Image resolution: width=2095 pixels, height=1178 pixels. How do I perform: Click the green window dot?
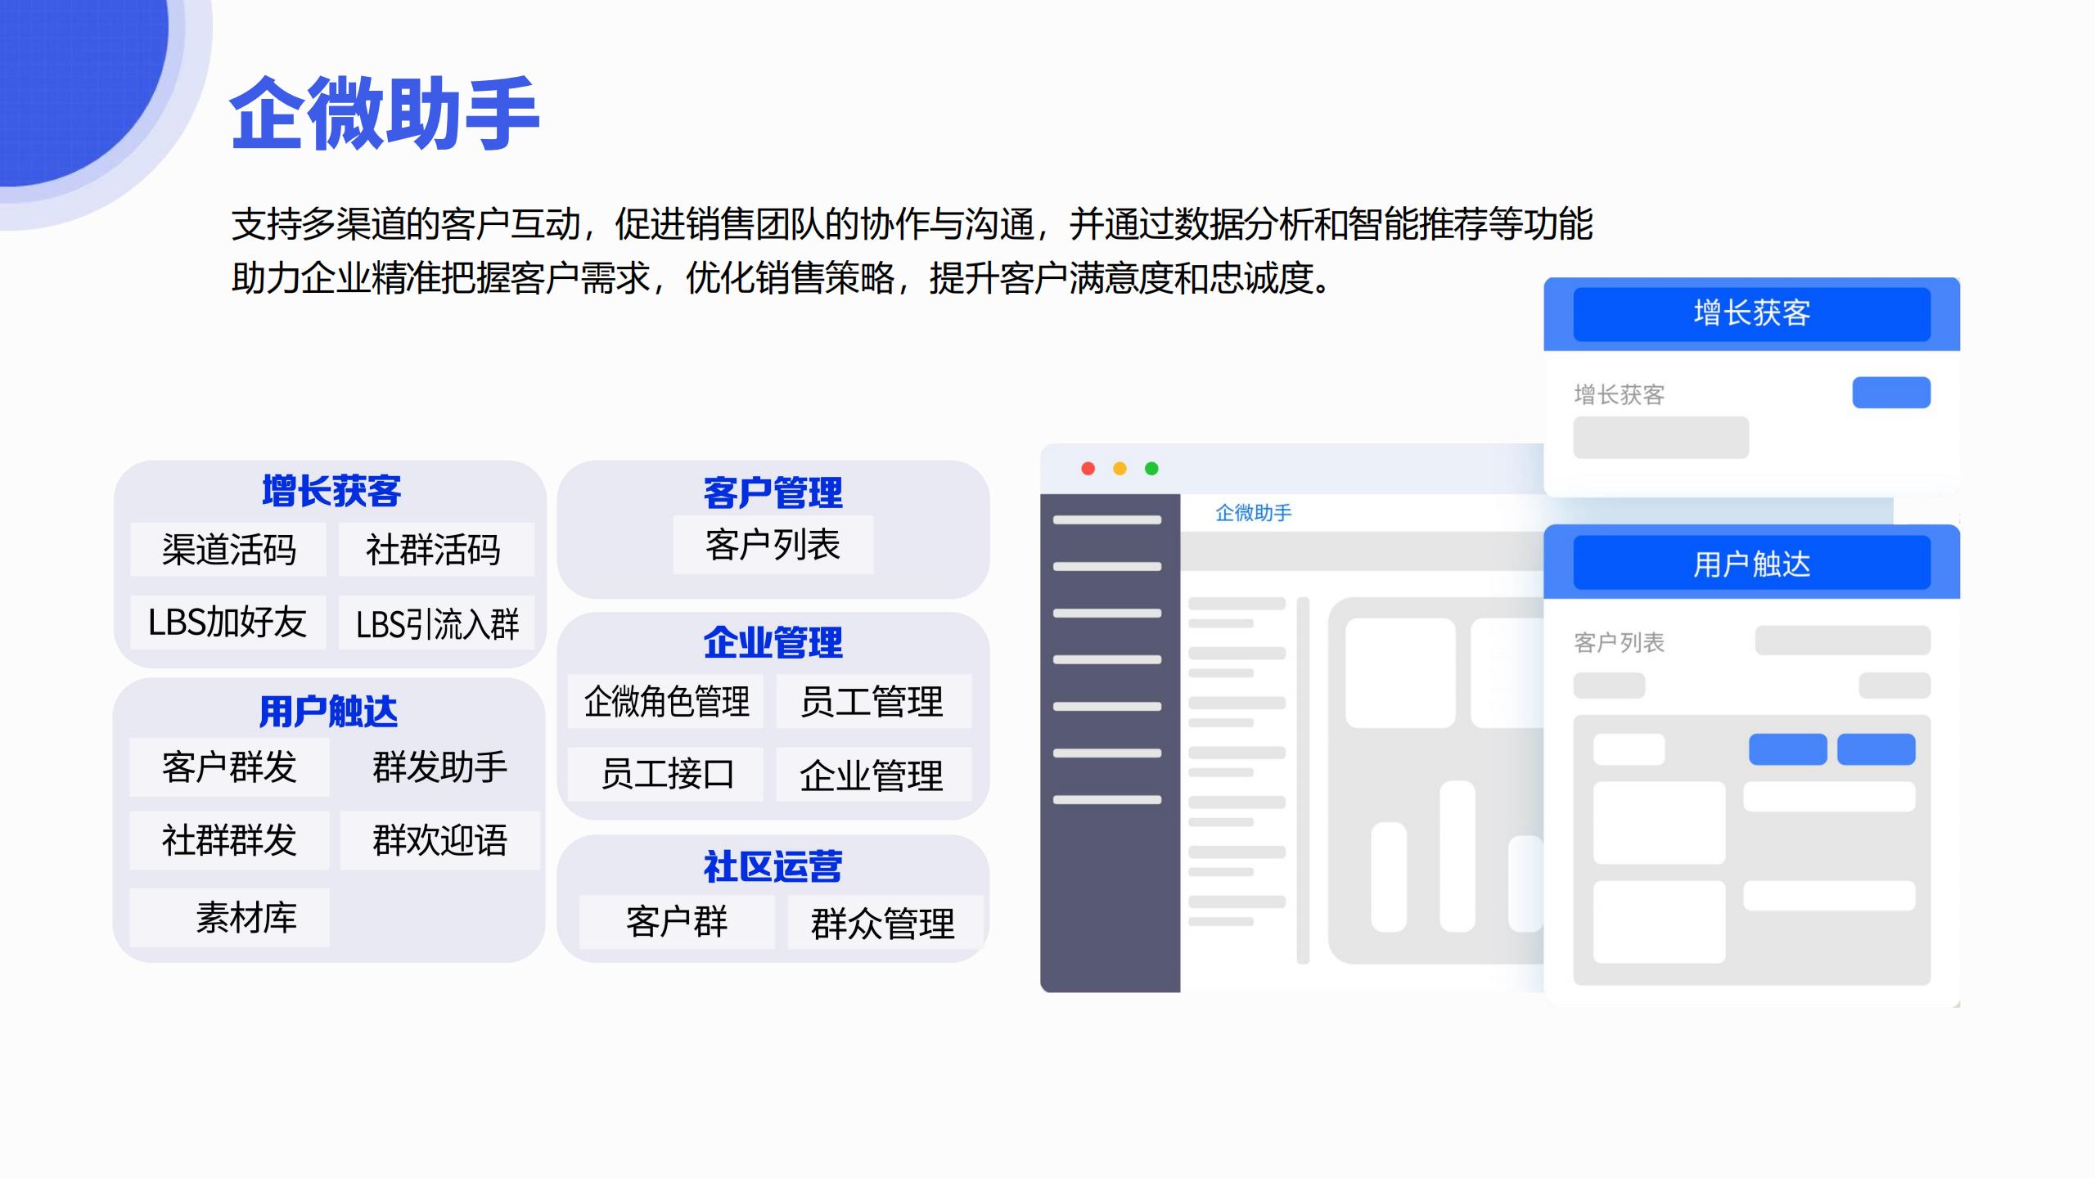point(1151,469)
